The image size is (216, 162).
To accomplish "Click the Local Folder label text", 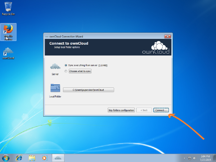I will [x=55, y=96].
